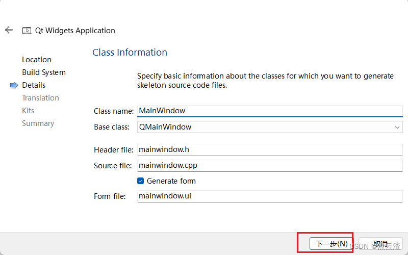Focus the Class name text field
This screenshot has height=255, width=408.
coord(270,111)
